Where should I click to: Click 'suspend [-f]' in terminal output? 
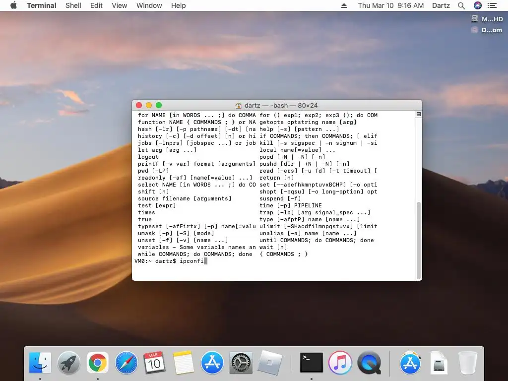click(x=280, y=198)
